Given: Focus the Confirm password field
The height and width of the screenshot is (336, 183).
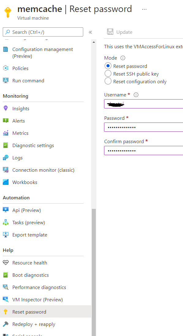Looking at the screenshot, I should (x=144, y=150).
